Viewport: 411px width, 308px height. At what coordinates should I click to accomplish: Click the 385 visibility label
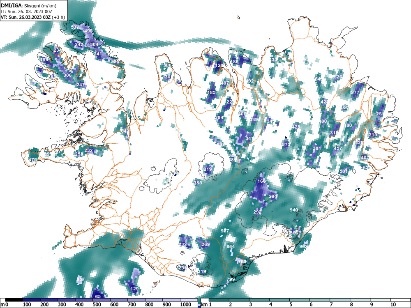198,183
